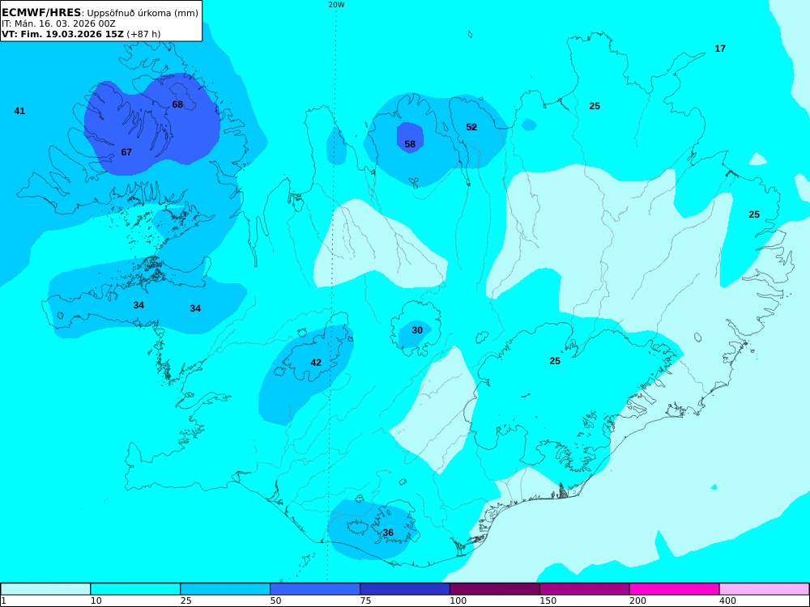Click the precipitation value 68 in the Westfjords
The image size is (810, 607).
177,104
